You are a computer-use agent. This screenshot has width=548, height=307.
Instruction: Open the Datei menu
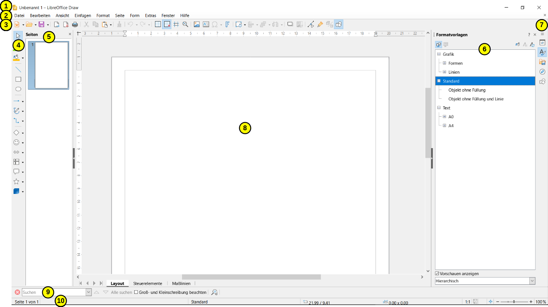pos(19,16)
